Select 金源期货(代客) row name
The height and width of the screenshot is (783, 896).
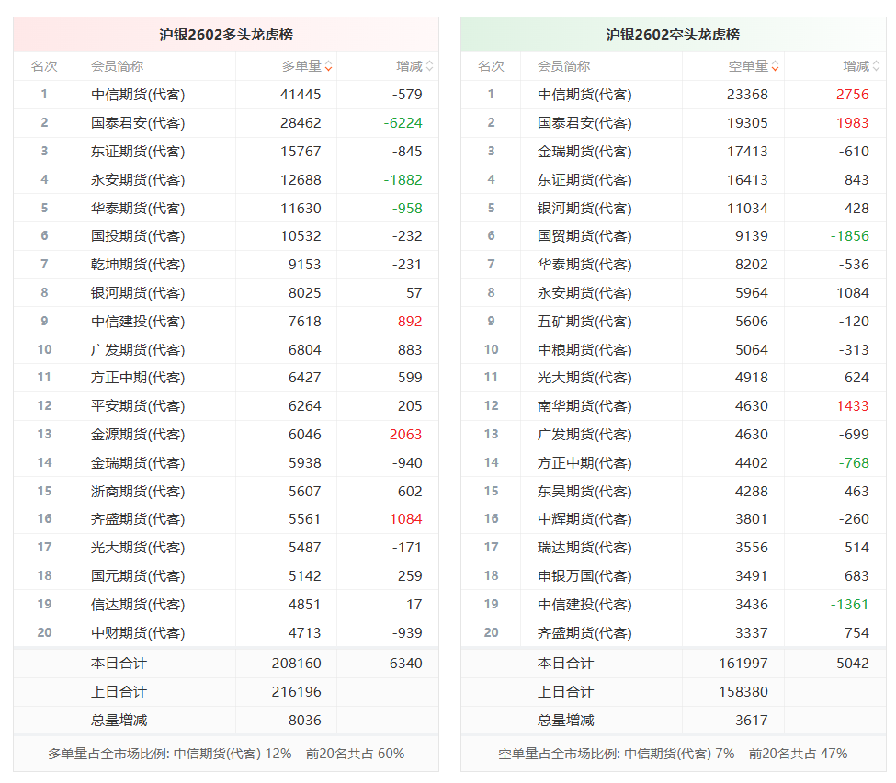tap(138, 435)
